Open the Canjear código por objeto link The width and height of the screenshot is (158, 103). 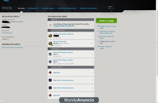pyautogui.click(x=106, y=47)
